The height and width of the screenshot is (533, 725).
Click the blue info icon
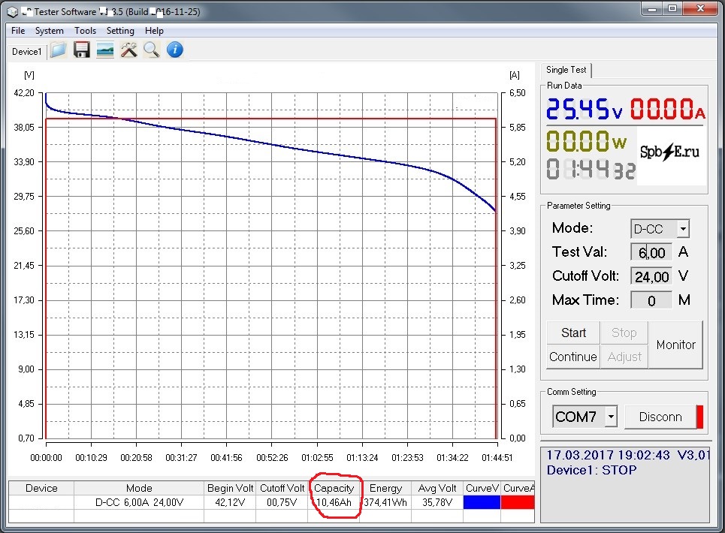(175, 50)
